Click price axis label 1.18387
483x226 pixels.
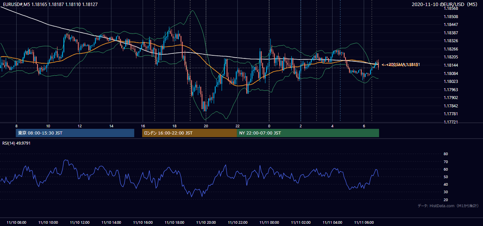pos(450,33)
